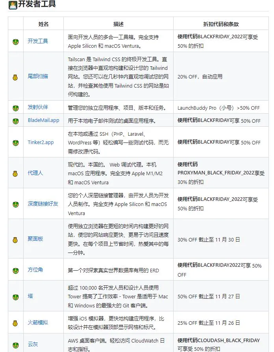Viewport: 274px width, 352px height.
Task: Click the green face icon in Tinker2.app row
Action: click(15, 143)
